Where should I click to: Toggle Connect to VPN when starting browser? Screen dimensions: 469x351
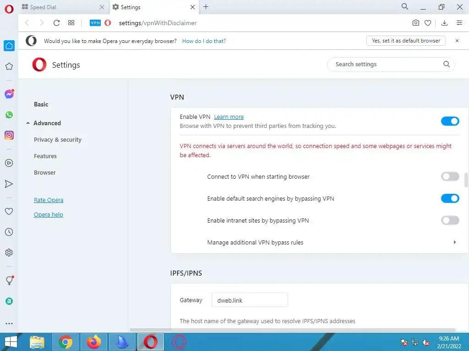[450, 176]
